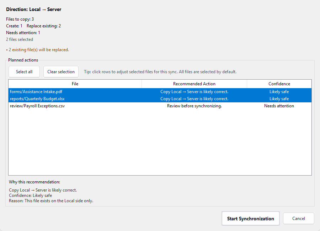Start Synchronization of the selected files
The height and width of the screenshot is (231, 320).
[250, 219]
